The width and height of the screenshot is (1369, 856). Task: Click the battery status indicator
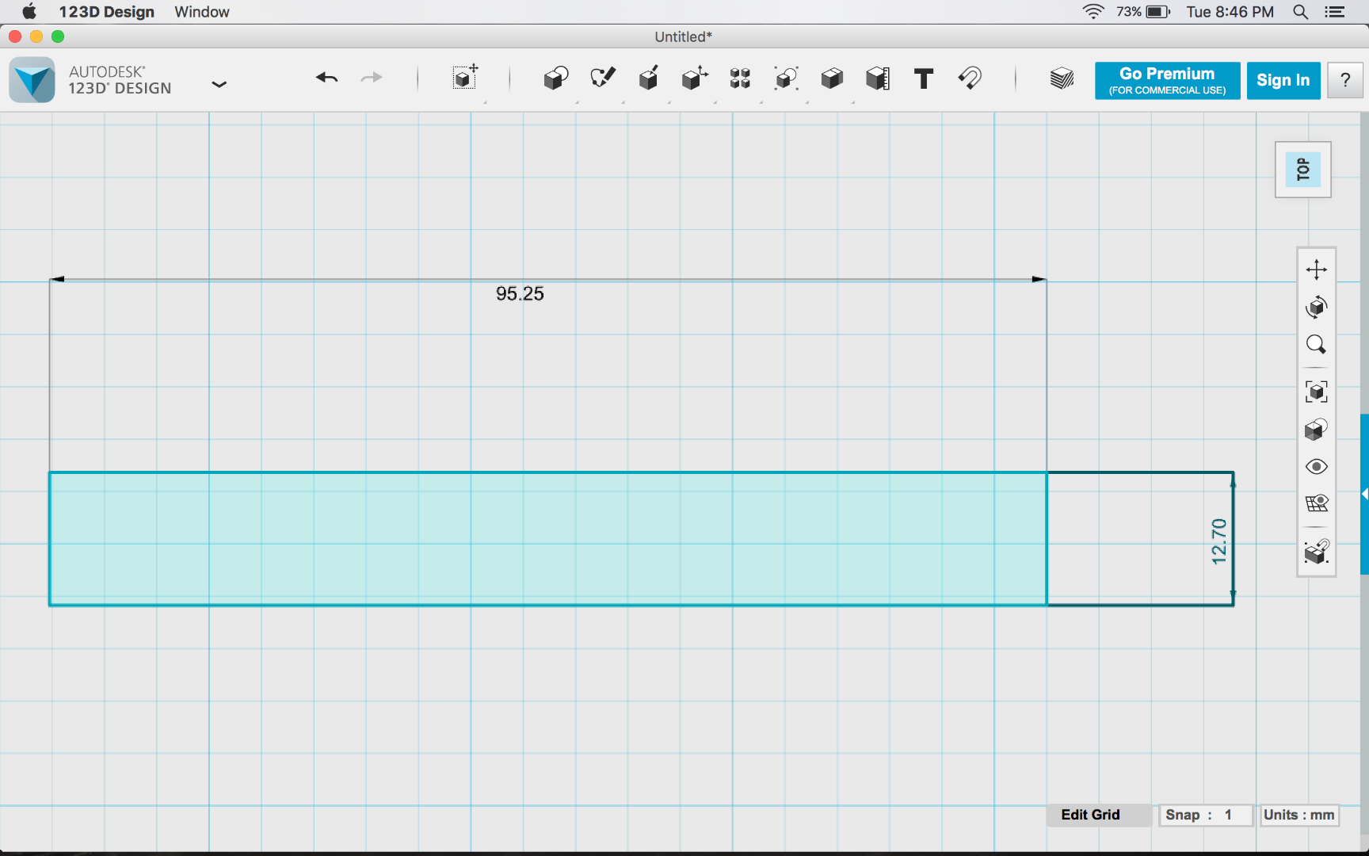point(1158,12)
